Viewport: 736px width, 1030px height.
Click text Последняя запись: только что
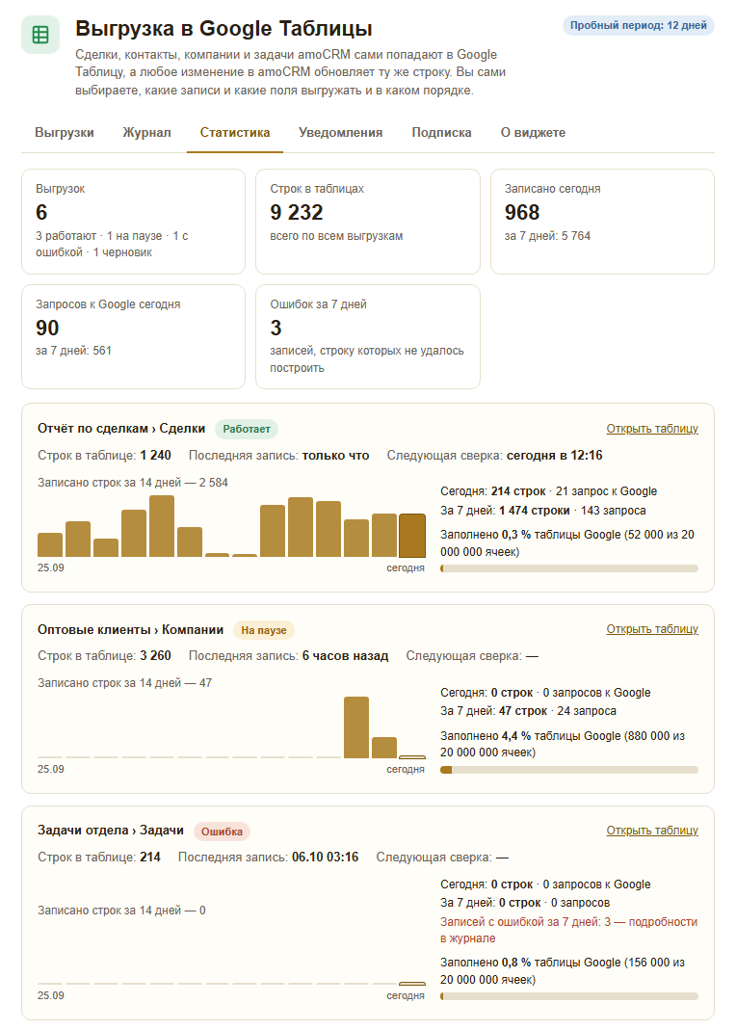coord(279,456)
